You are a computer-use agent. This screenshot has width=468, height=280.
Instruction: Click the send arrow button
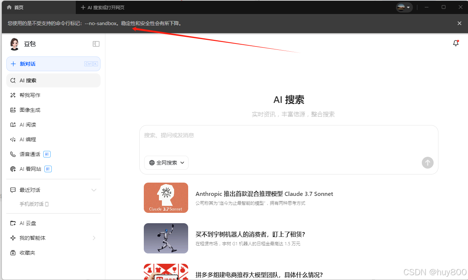click(428, 163)
